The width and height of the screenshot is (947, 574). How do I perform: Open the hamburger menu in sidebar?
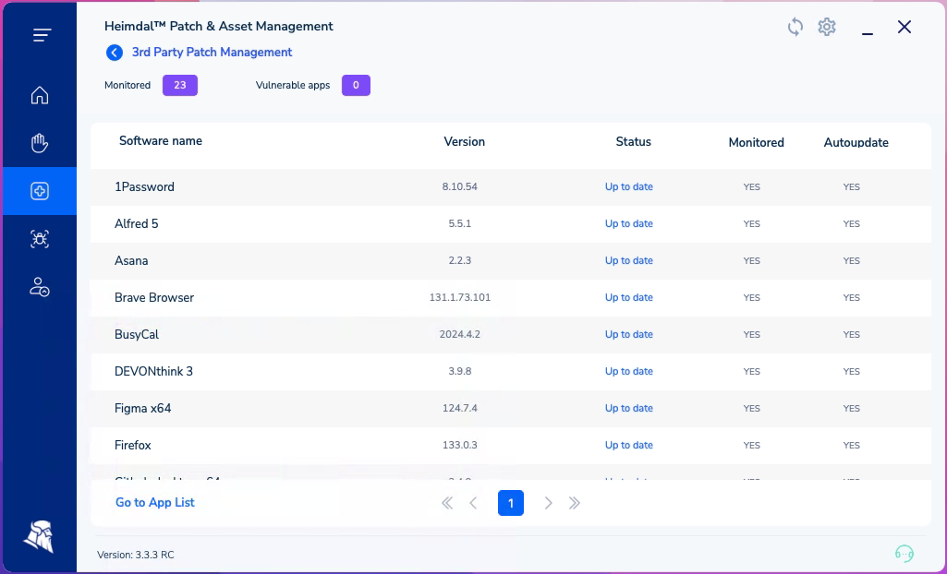tap(42, 36)
